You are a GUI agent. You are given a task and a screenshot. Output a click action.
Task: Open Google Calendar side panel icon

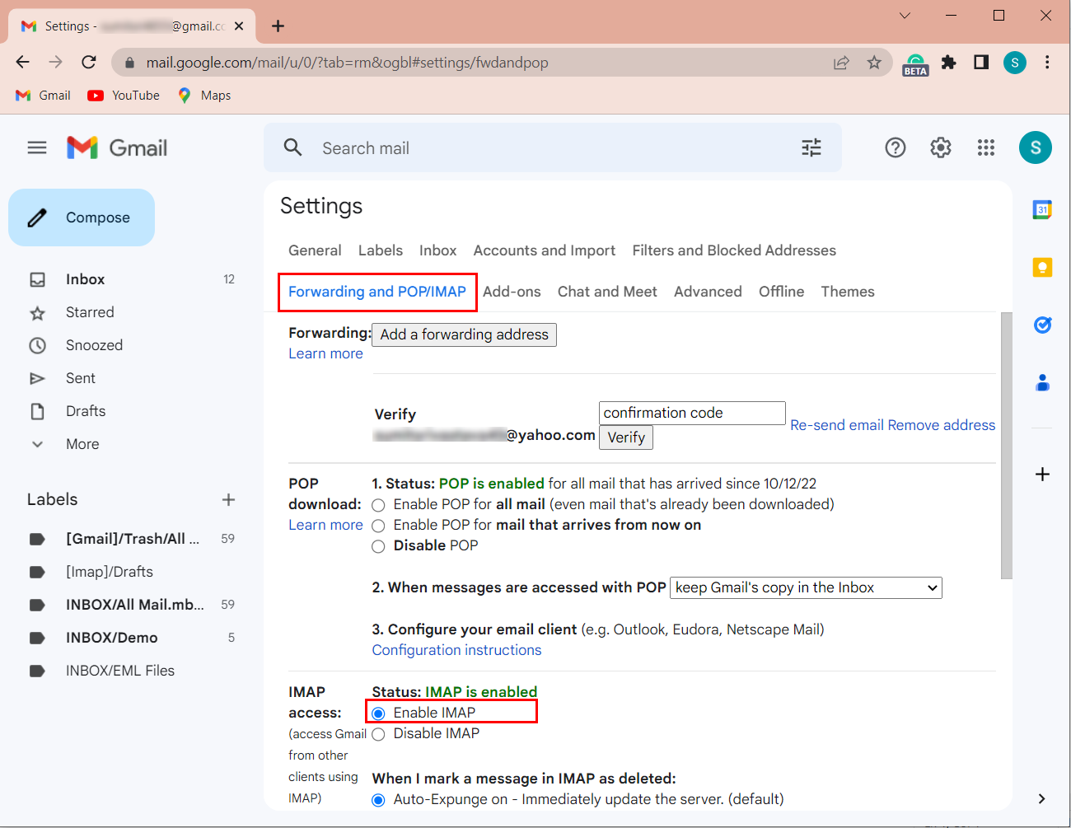[x=1042, y=209]
